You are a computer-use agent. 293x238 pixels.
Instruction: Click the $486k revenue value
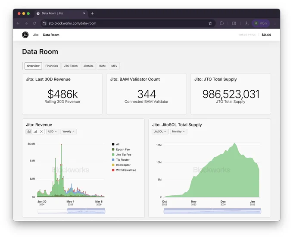click(x=62, y=94)
